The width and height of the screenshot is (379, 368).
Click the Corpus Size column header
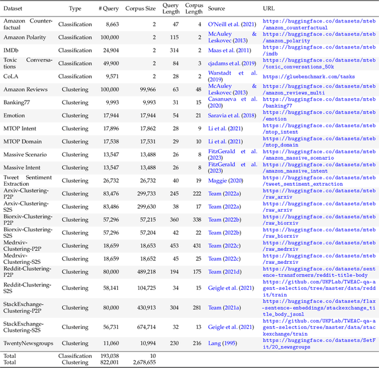click(x=142, y=9)
